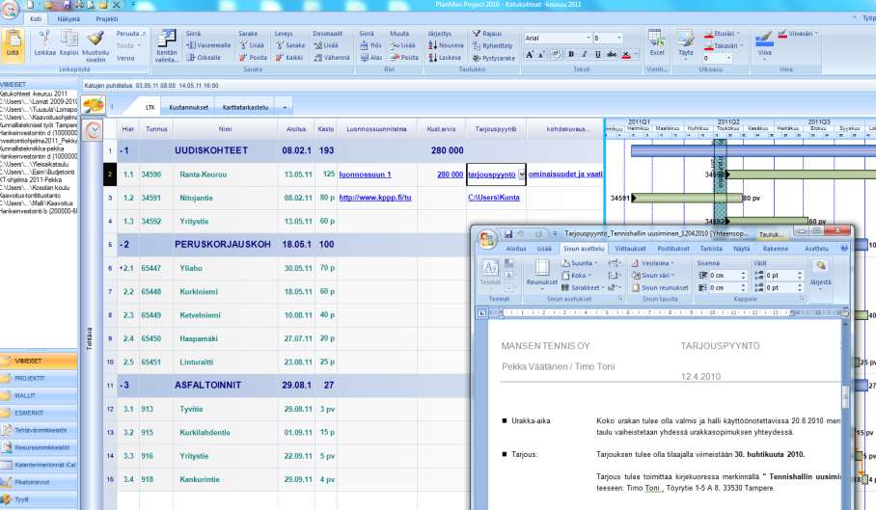This screenshot has width=876, height=510.
Task: Click the Office button in Word window
Action: click(487, 239)
